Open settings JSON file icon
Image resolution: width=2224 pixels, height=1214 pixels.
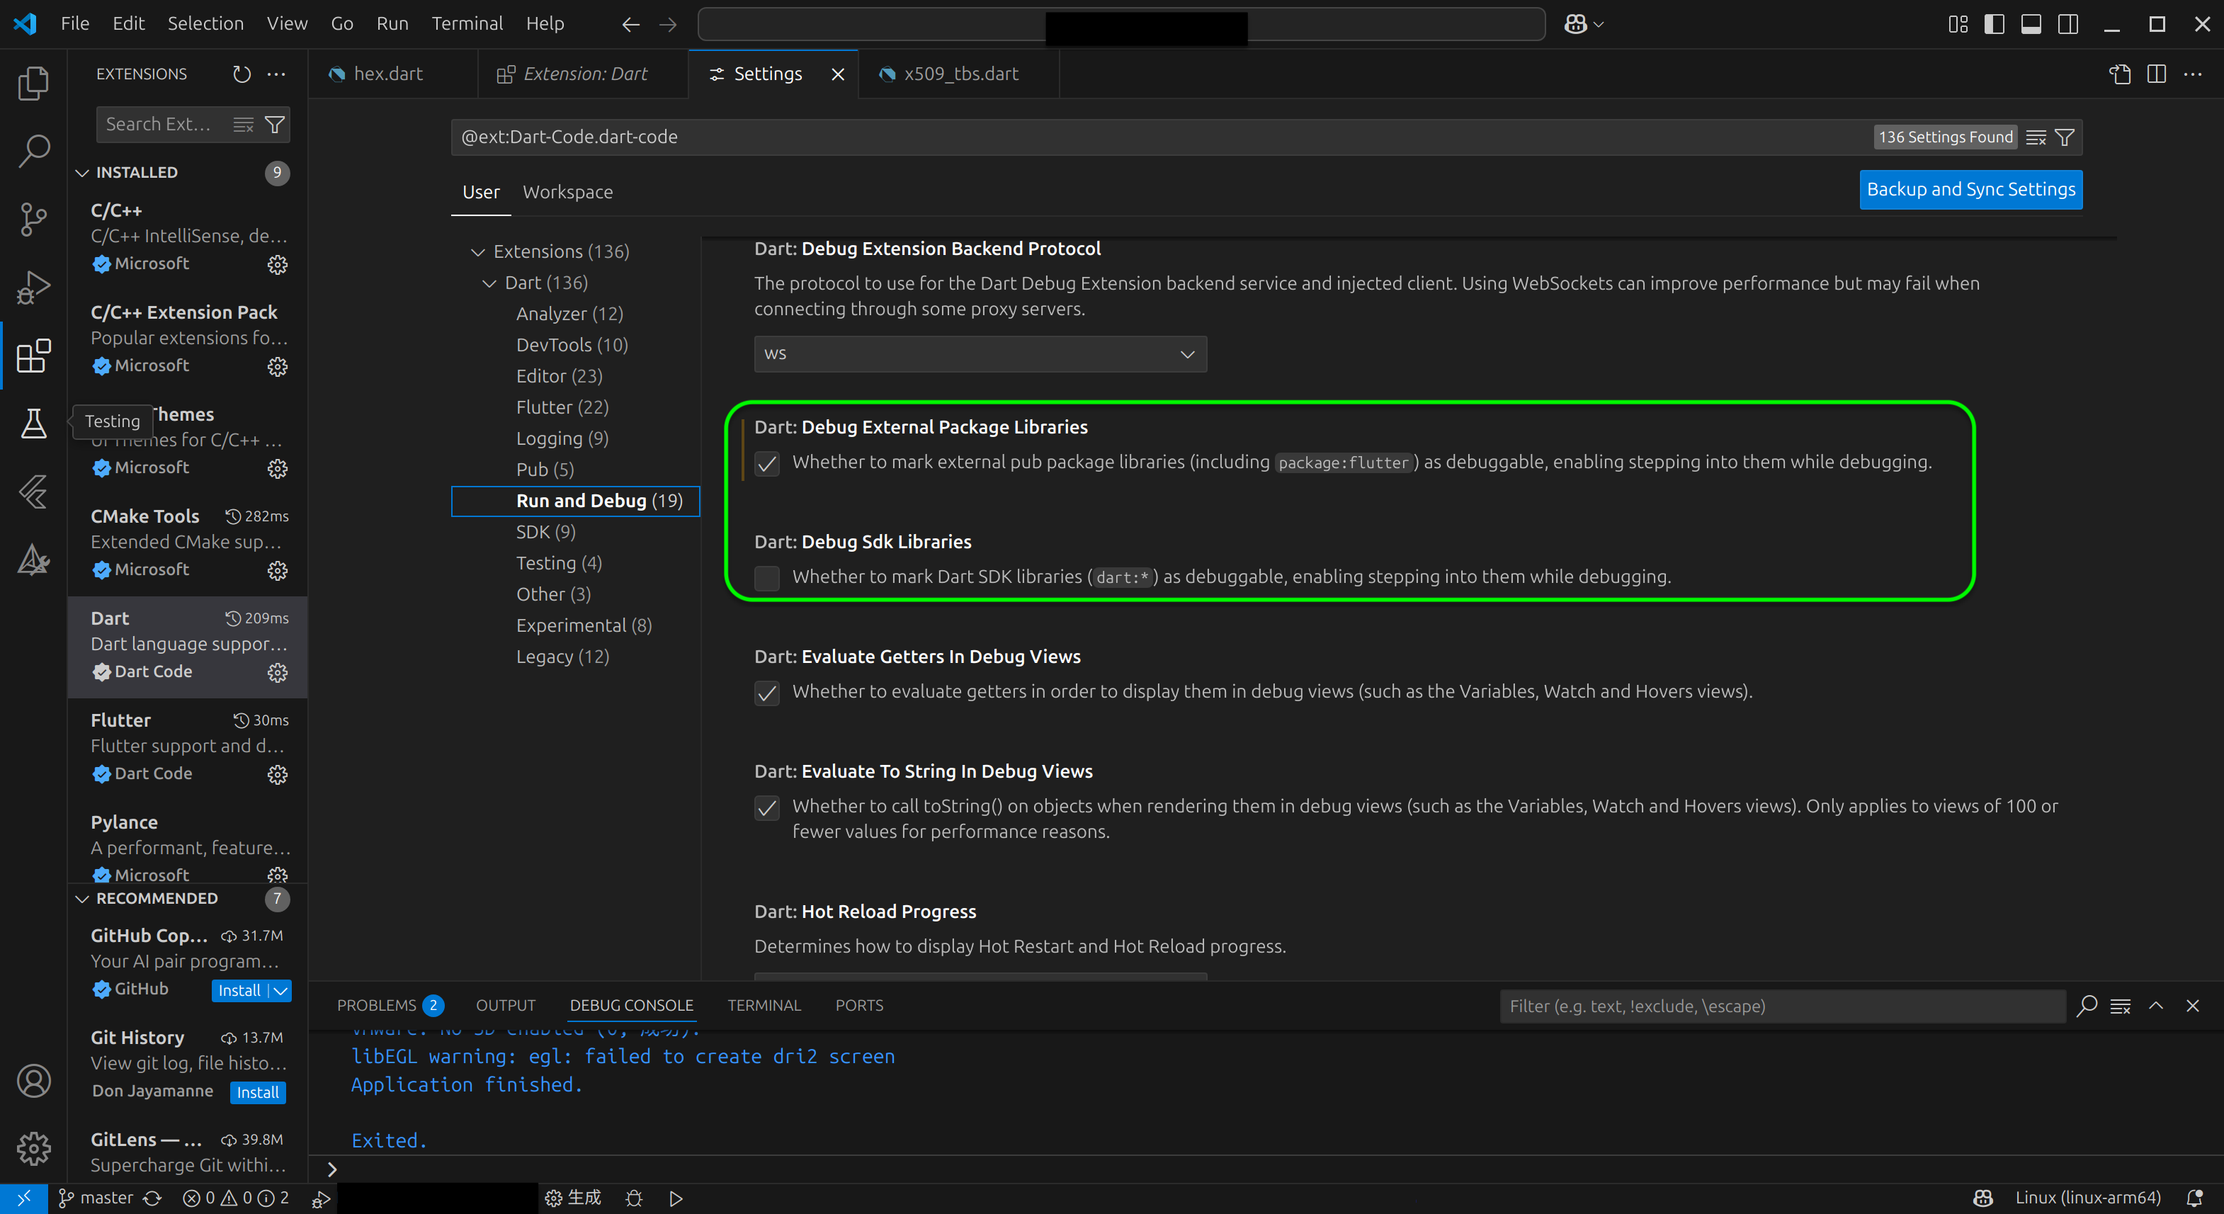coord(2120,74)
